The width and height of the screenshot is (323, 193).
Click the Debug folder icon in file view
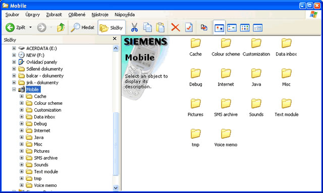(195, 74)
